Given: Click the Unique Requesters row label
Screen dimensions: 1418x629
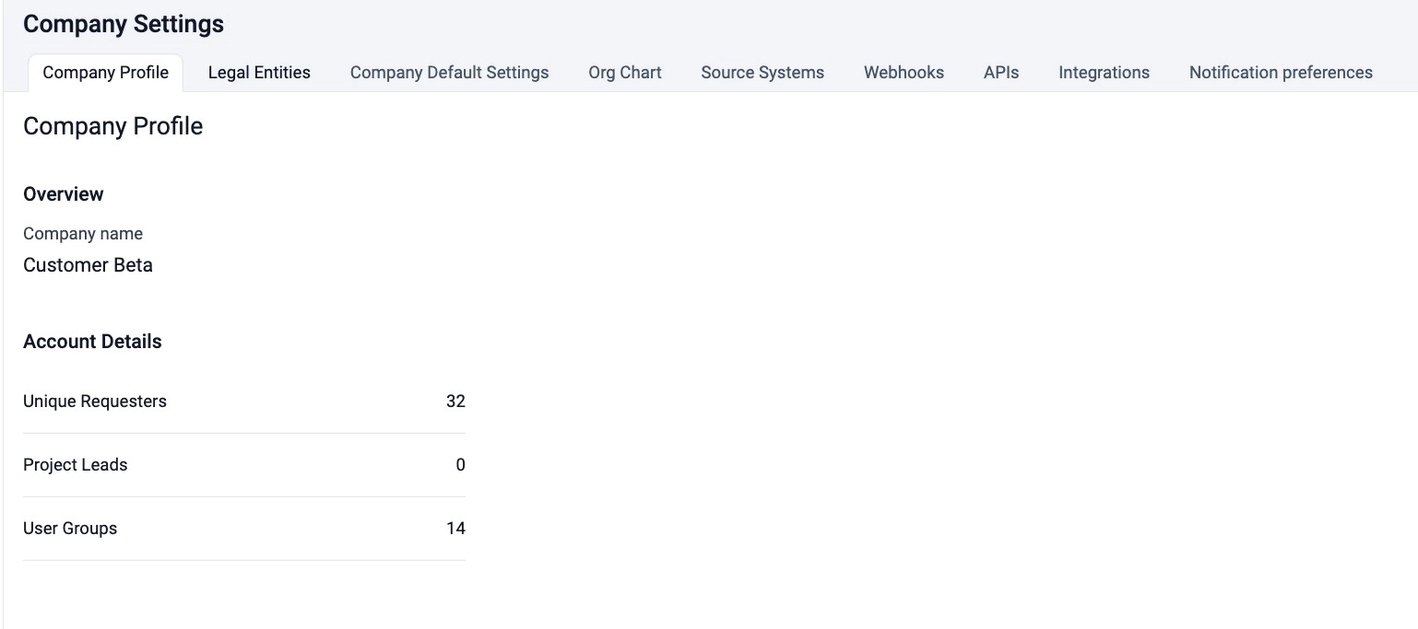Looking at the screenshot, I should (94, 402).
